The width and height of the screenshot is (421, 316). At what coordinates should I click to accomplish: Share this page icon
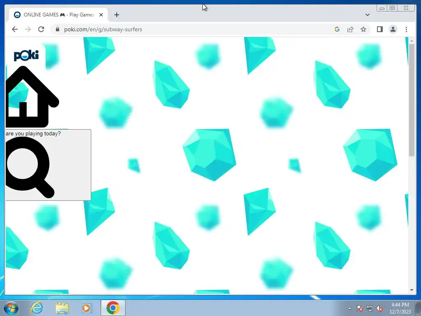[x=350, y=29]
